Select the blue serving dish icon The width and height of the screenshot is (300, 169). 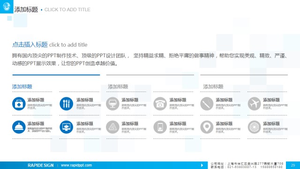[x=19, y=127]
